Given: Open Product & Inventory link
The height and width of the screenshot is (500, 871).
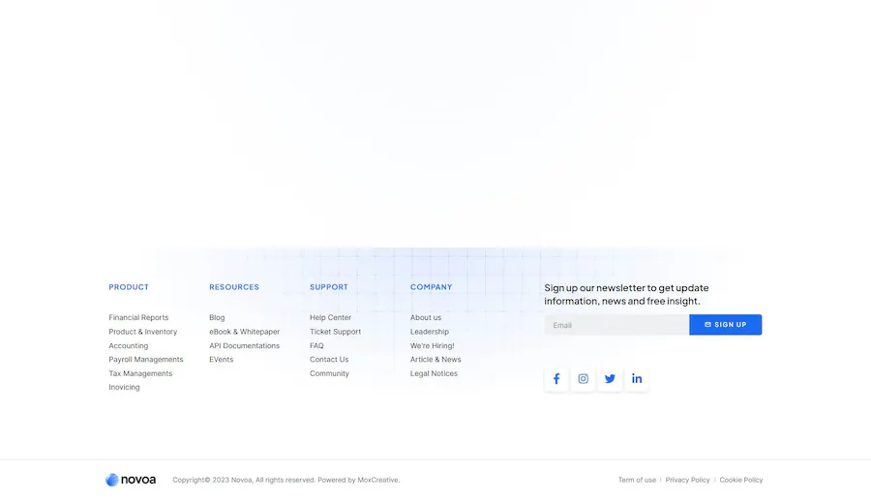Looking at the screenshot, I should (x=143, y=332).
